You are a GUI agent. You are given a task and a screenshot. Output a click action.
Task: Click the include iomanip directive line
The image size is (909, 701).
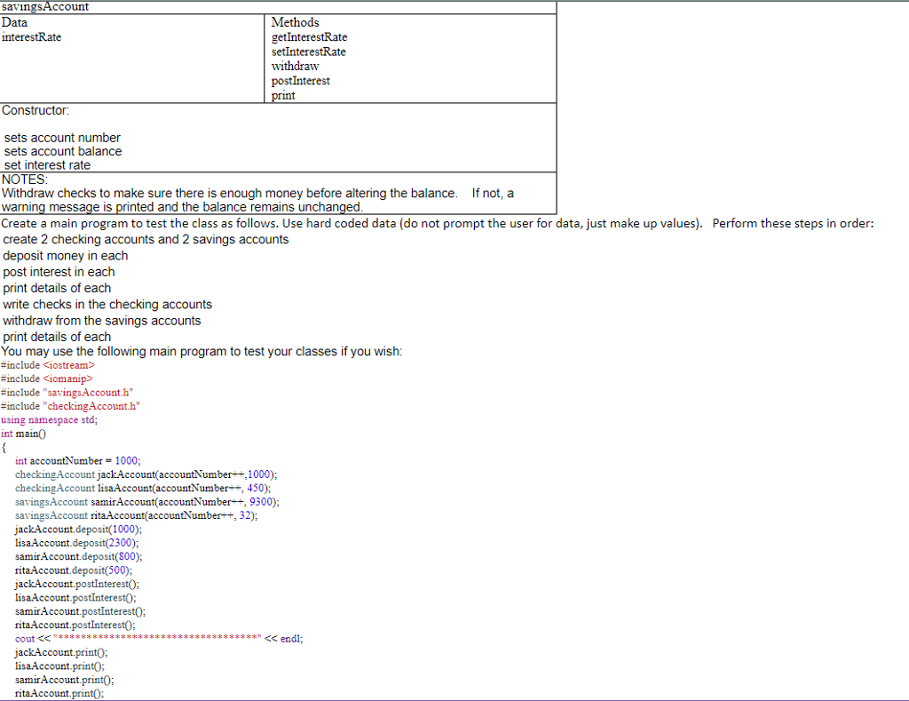[46, 378]
